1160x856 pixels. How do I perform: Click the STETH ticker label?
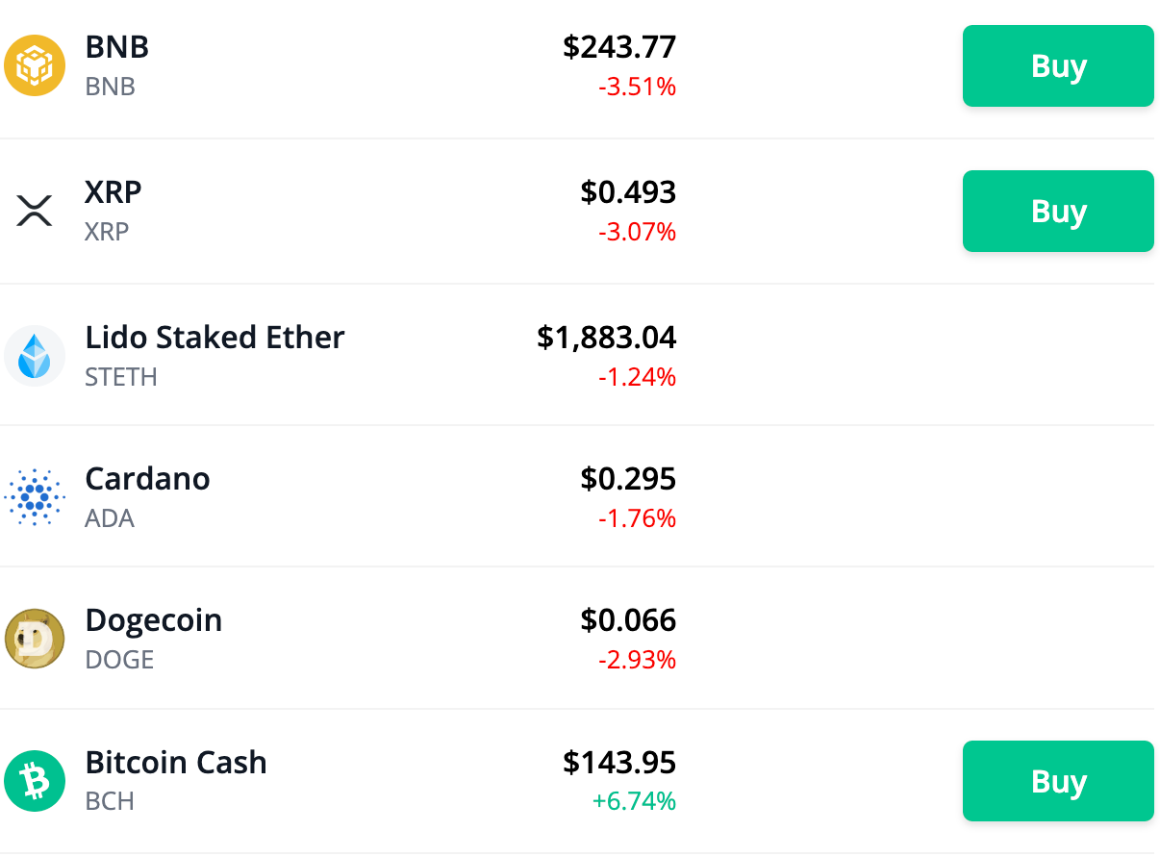(120, 377)
